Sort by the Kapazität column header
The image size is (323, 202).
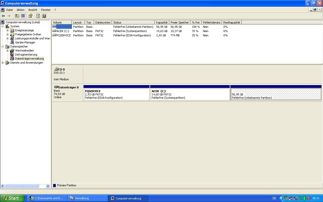162,22
